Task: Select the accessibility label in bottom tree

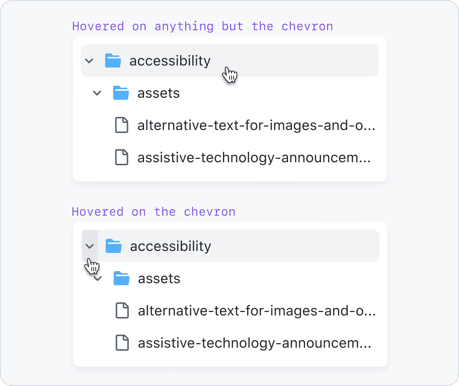Action: point(171,246)
